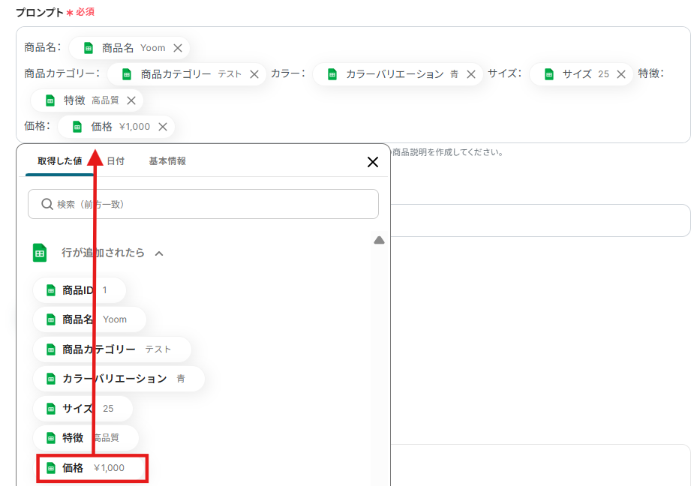Viewport: 694px width, 486px height.
Task: Click Sheets icon in prompt 商品名 chip
Action: coord(89,48)
